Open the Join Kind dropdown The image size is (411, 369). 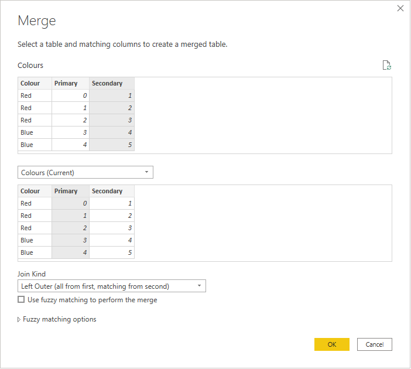point(112,286)
